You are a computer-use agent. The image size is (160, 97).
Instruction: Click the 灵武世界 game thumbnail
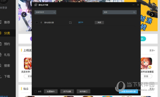point(28,64)
